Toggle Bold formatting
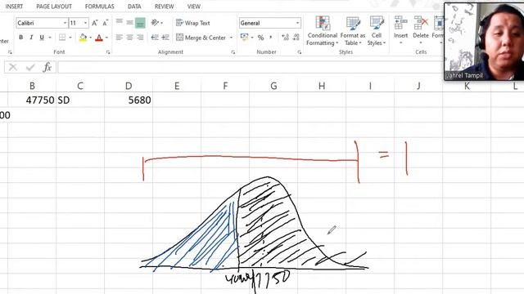The image size is (524, 294). pyautogui.click(x=21, y=38)
